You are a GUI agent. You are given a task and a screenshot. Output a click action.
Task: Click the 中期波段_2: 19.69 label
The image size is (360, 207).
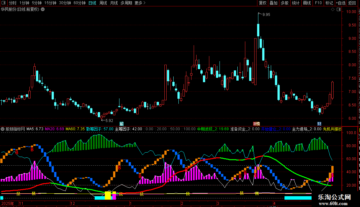coord(213,129)
